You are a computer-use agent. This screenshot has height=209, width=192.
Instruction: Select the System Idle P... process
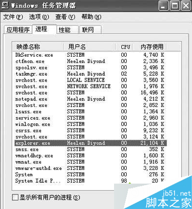pyautogui.click(x=90, y=181)
